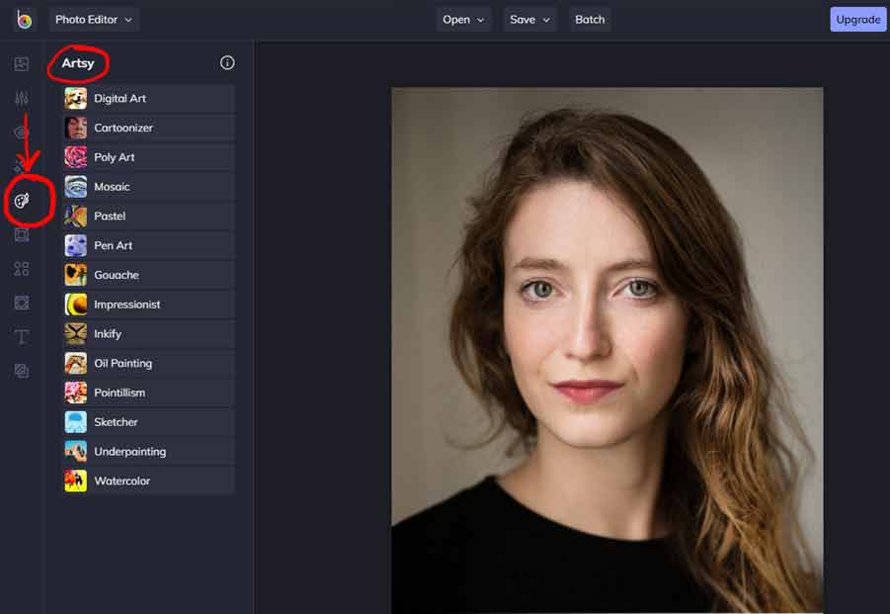890x614 pixels.
Task: Choose the Mosaic effect
Action: pos(149,186)
